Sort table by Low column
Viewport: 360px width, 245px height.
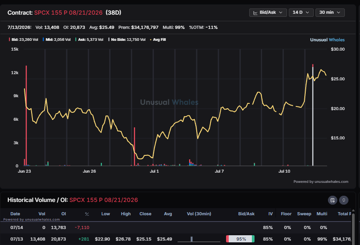coord(105,214)
